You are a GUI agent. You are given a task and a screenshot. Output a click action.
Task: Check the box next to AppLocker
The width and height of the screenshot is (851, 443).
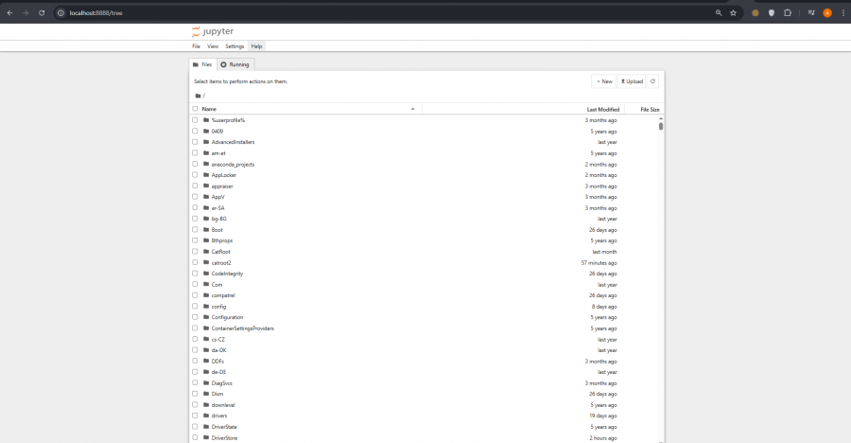pyautogui.click(x=196, y=175)
